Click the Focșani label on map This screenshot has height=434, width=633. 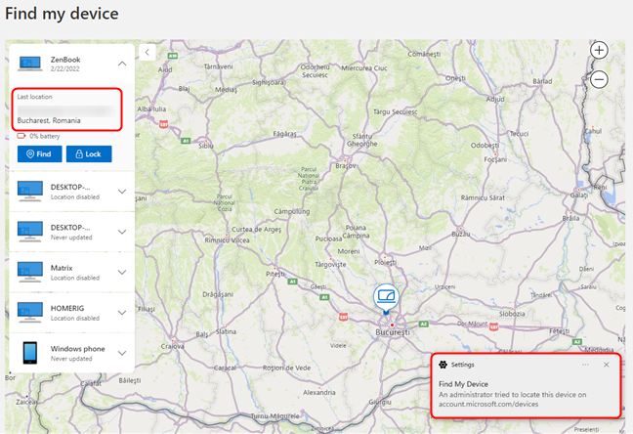pyautogui.click(x=495, y=159)
